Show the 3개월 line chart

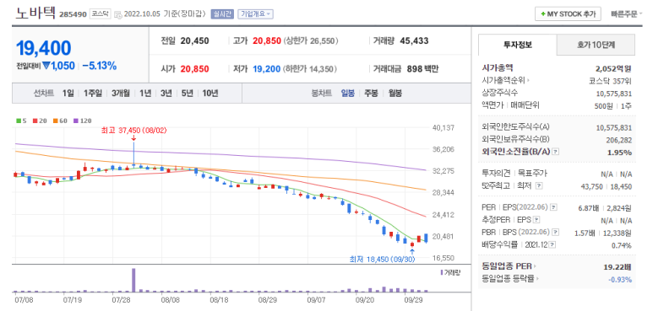point(120,93)
